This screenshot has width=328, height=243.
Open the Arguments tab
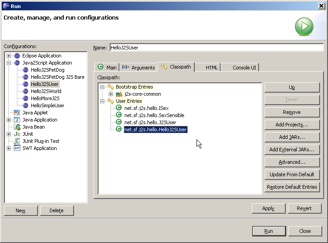pyautogui.click(x=138, y=67)
